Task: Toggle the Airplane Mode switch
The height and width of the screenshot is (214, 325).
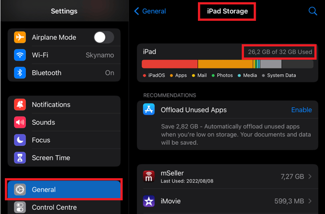Action: tap(104, 37)
